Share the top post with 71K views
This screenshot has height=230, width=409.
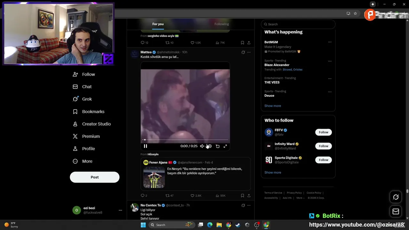pos(249,42)
